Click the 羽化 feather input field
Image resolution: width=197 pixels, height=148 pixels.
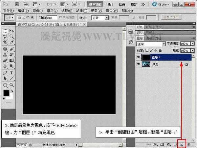[51, 17]
